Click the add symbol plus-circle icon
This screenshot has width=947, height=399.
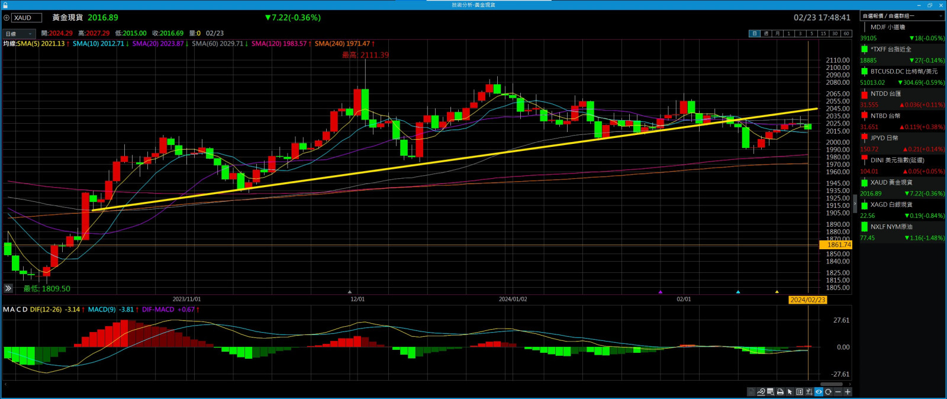point(7,18)
